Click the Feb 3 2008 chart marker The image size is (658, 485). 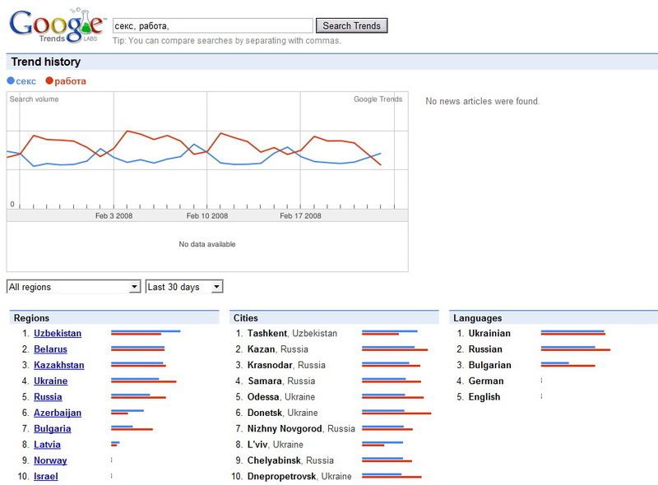(x=114, y=215)
